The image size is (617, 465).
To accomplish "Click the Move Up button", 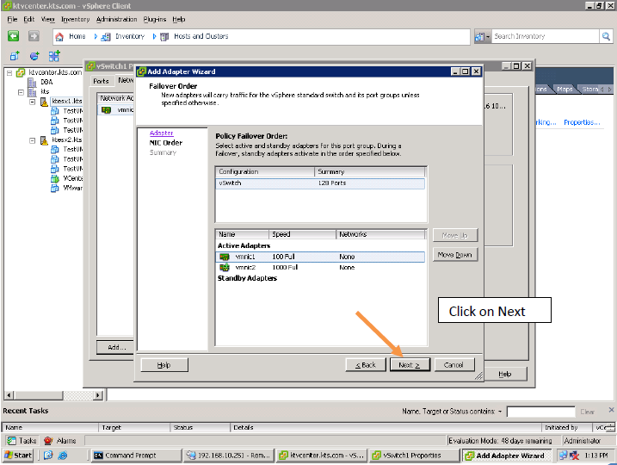I will [455, 235].
